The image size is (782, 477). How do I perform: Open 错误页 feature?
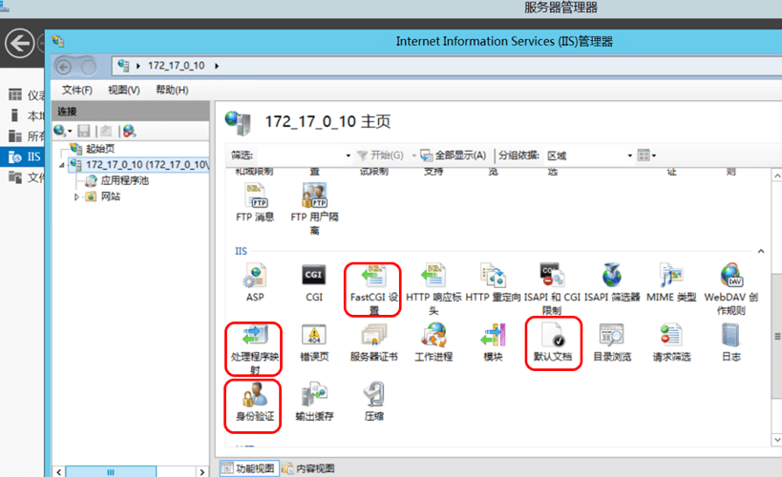click(314, 342)
